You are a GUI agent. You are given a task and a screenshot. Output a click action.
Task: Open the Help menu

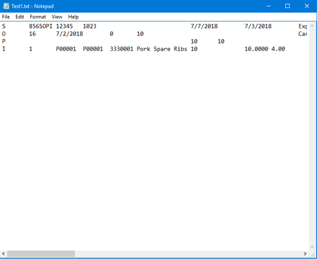[x=74, y=17]
